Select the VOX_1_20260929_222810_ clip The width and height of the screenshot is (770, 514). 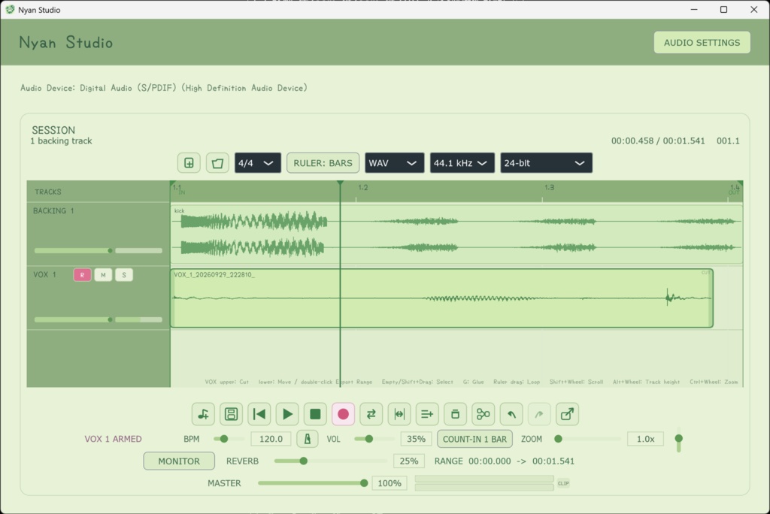[441, 298]
